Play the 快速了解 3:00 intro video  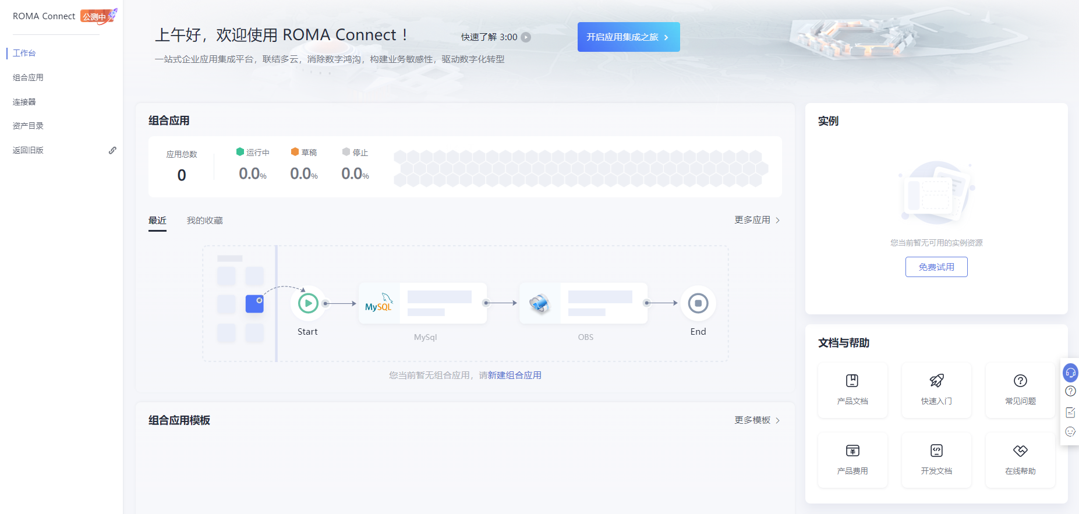[x=526, y=37]
